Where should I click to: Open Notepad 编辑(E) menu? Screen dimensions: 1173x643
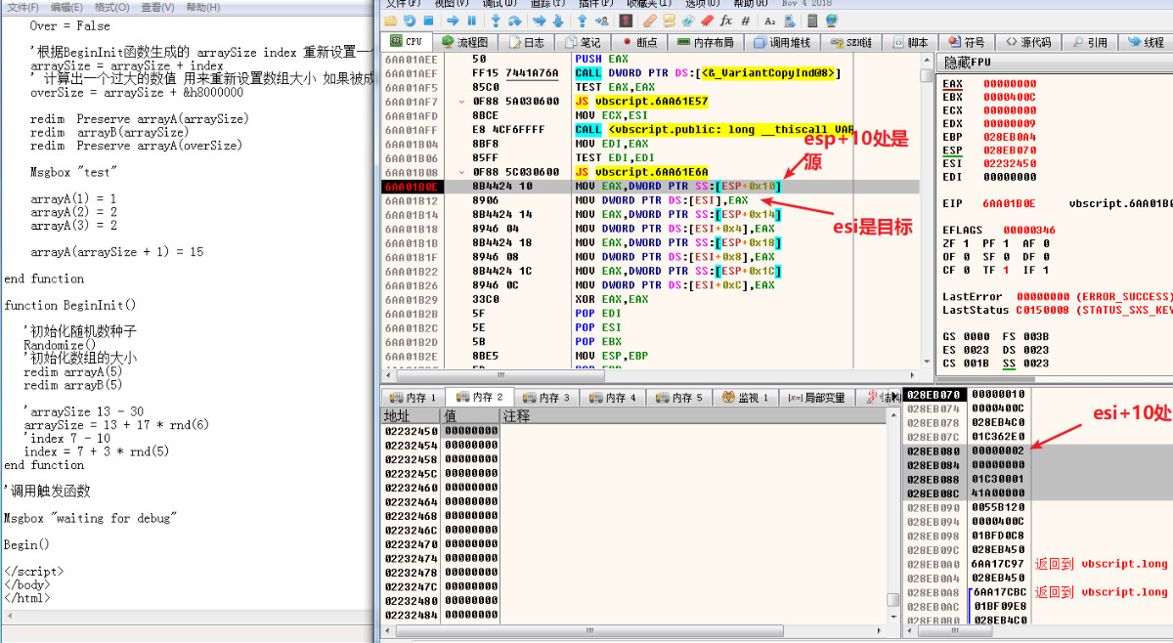click(66, 7)
